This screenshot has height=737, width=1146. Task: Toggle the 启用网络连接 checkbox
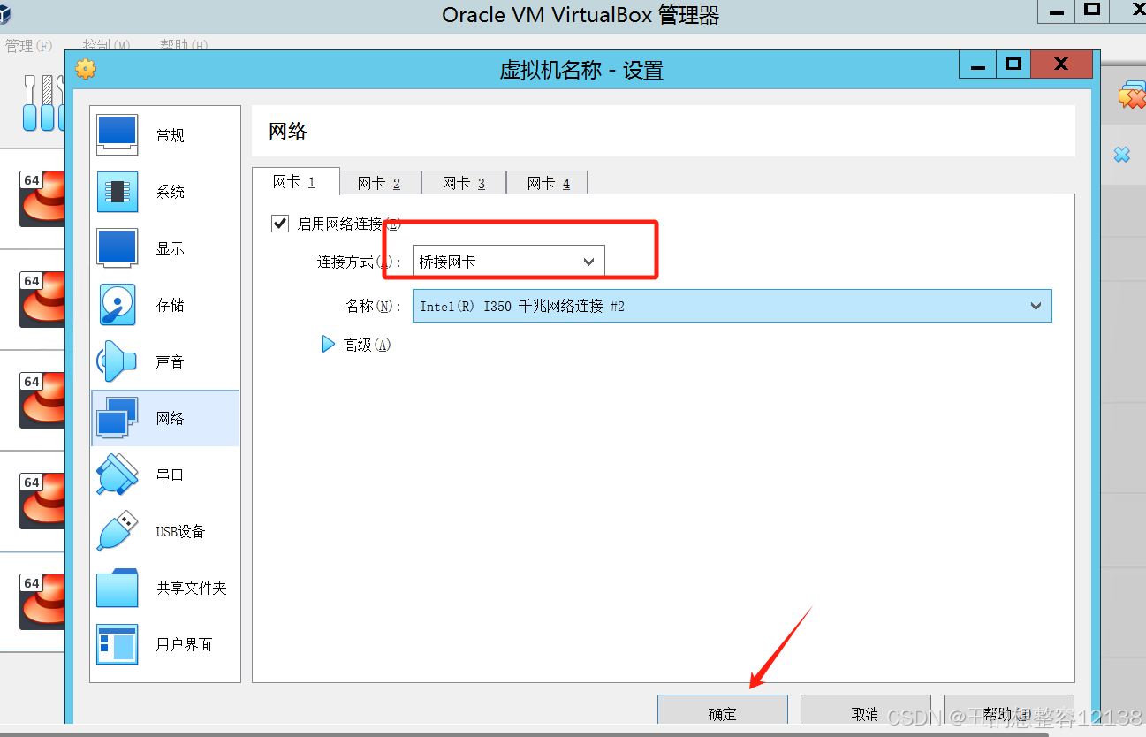(x=280, y=224)
